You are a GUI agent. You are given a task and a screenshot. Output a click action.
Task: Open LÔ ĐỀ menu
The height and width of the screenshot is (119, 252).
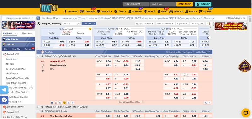click(120, 11)
